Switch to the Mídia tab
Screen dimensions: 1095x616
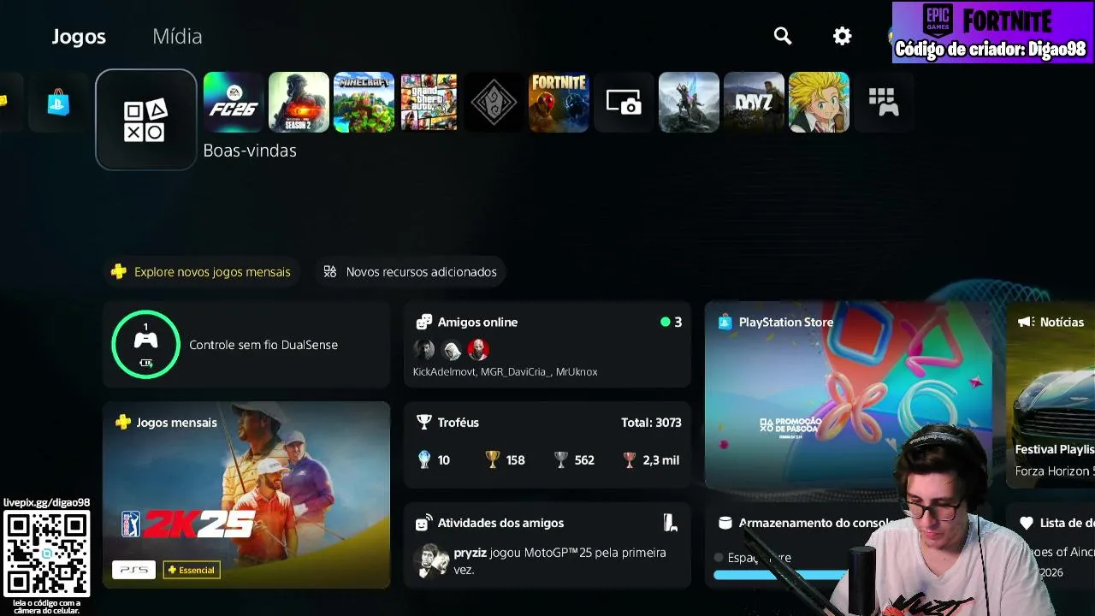click(x=177, y=37)
